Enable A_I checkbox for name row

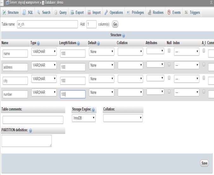[204, 51]
